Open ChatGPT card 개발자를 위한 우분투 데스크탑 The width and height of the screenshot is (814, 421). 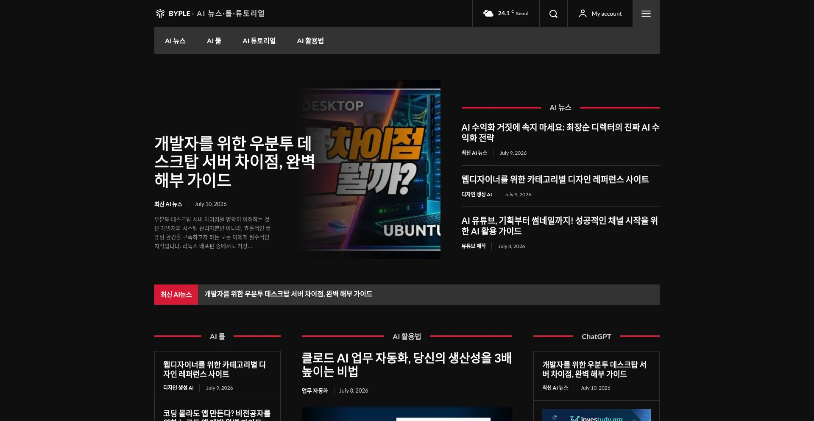point(594,369)
